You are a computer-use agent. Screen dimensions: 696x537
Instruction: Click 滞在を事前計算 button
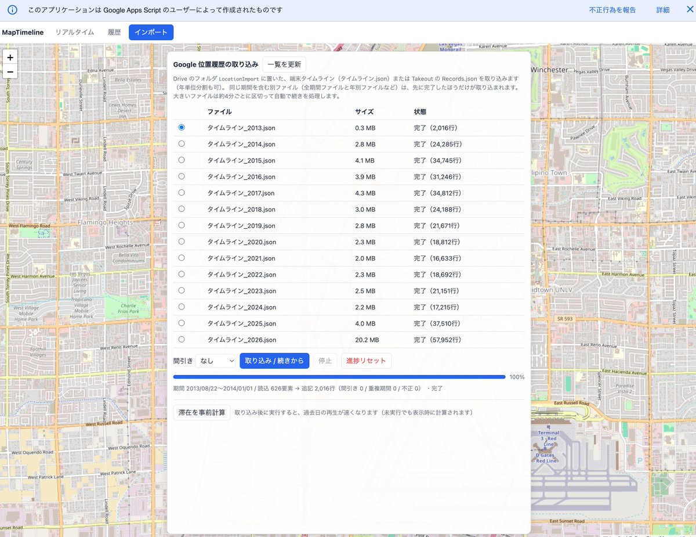click(202, 412)
